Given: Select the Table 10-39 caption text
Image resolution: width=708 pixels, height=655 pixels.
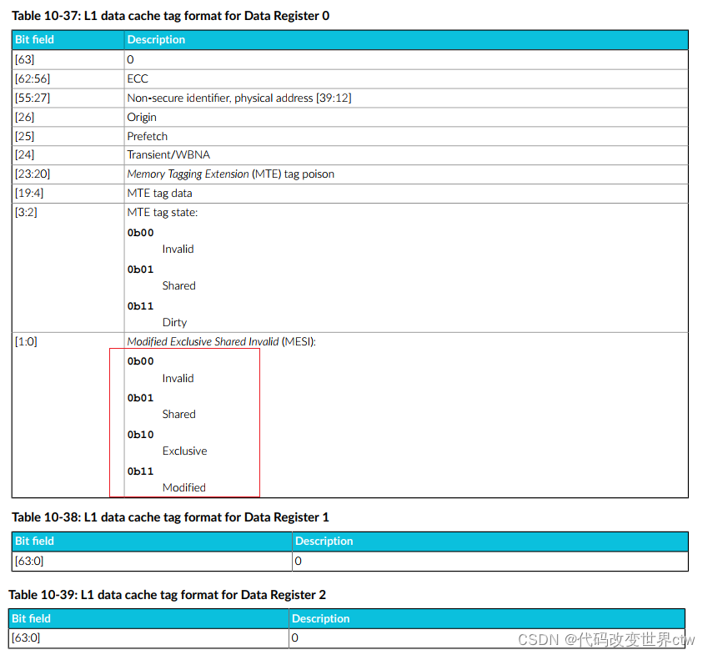Looking at the screenshot, I should (x=168, y=595).
